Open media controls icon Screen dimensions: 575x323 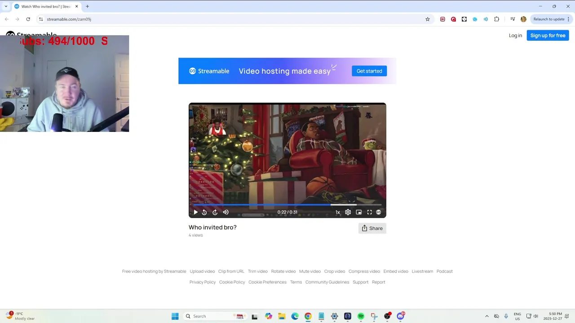click(513, 19)
